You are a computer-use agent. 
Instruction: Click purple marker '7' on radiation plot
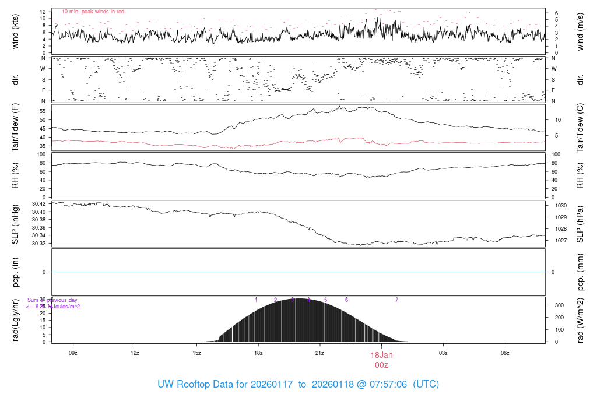click(396, 300)
